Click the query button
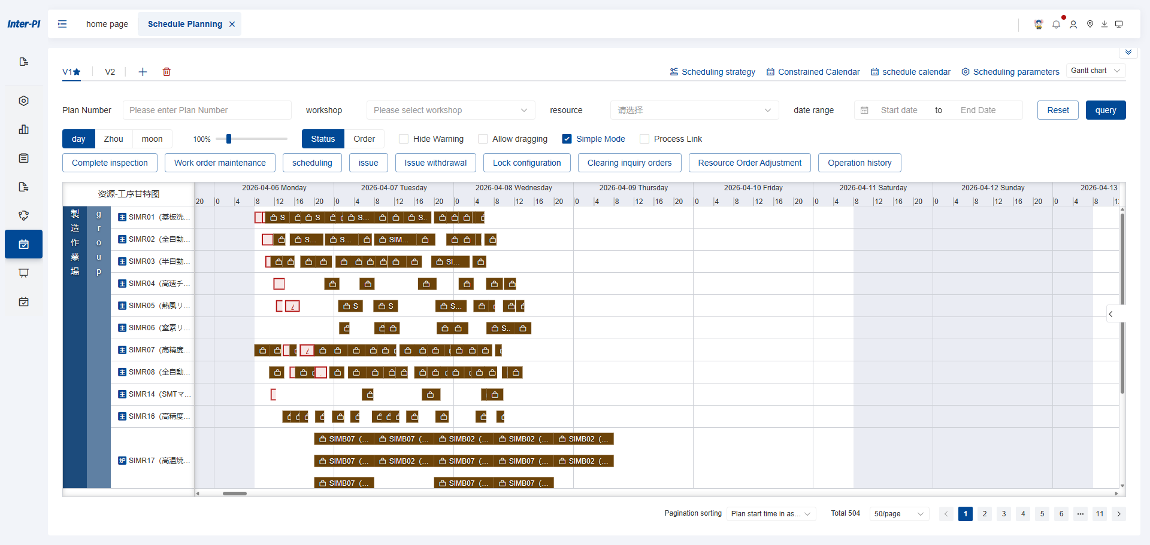 pos(1106,110)
